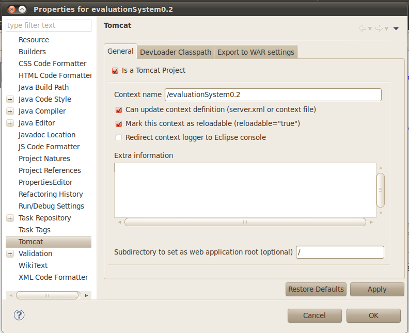Select Java Compiler tree item
The width and height of the screenshot is (409, 333).
(42, 112)
